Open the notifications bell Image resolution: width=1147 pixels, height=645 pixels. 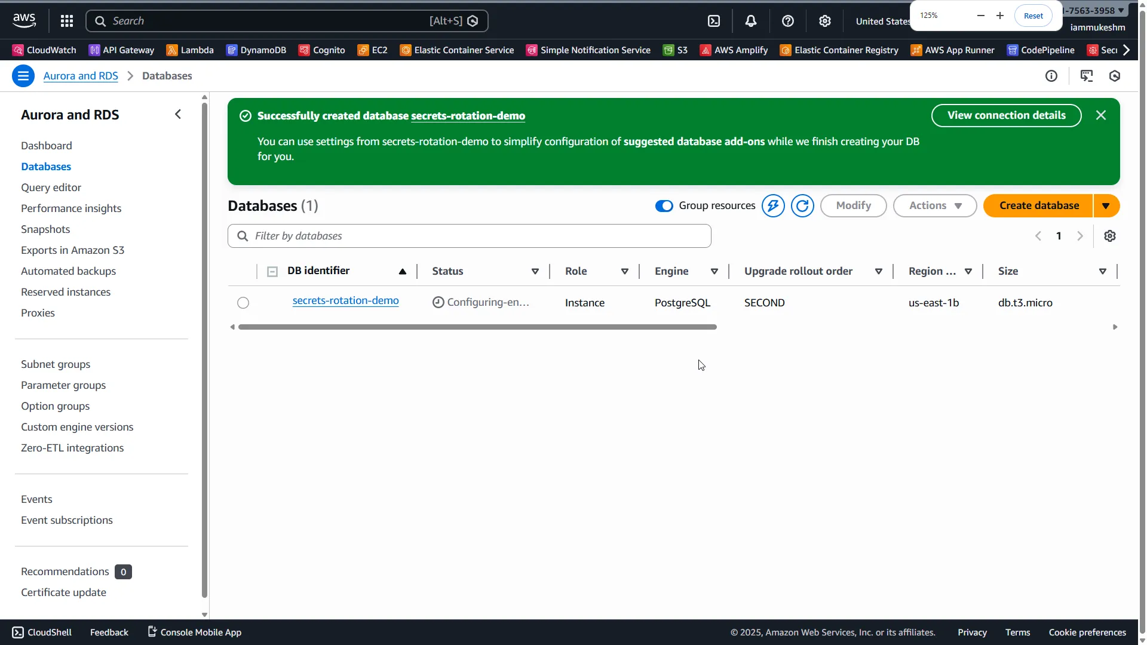[751, 21]
